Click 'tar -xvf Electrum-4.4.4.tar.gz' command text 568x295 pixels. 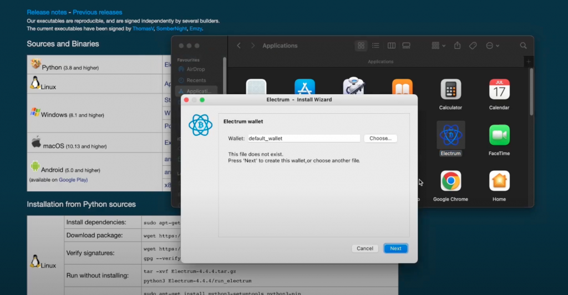point(190,271)
